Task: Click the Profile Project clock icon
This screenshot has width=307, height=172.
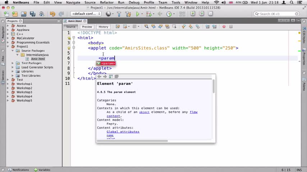Action: click(169, 14)
